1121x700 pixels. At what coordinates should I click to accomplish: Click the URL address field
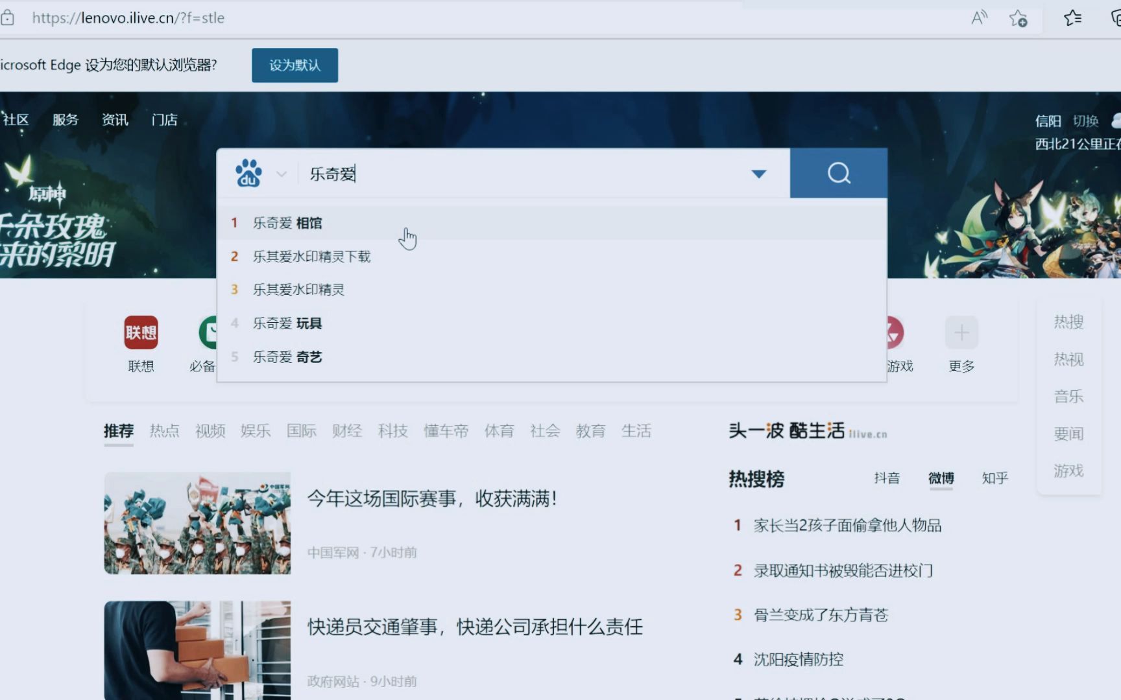[x=128, y=18]
